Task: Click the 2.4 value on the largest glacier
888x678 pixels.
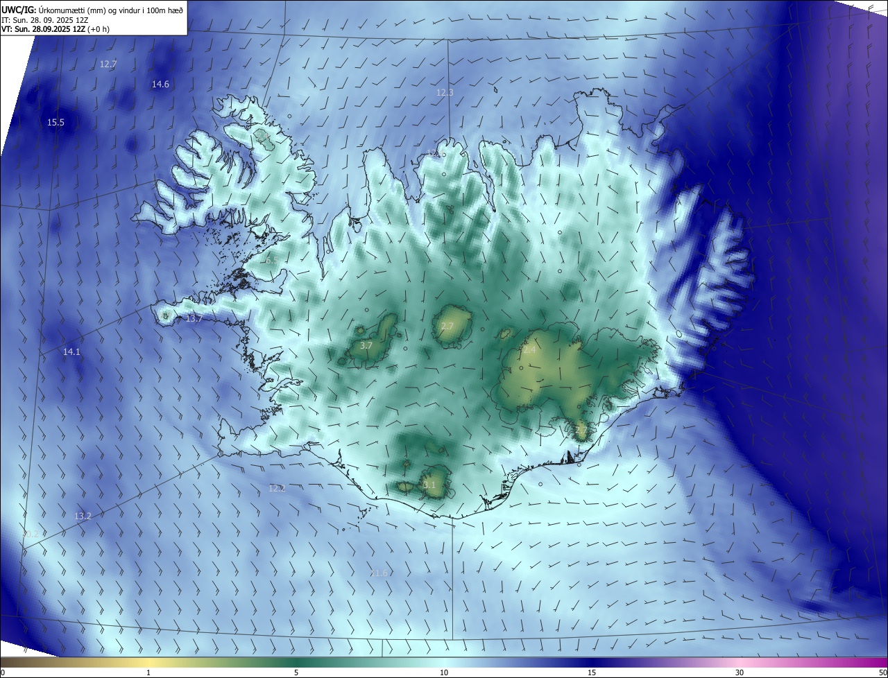Action: [529, 350]
